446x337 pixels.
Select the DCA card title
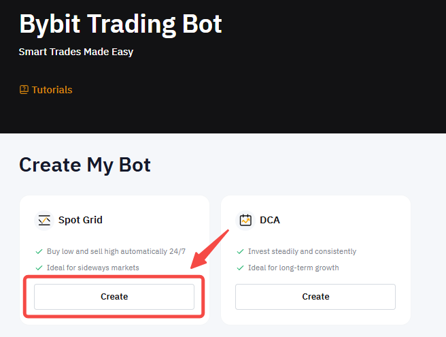pos(270,220)
